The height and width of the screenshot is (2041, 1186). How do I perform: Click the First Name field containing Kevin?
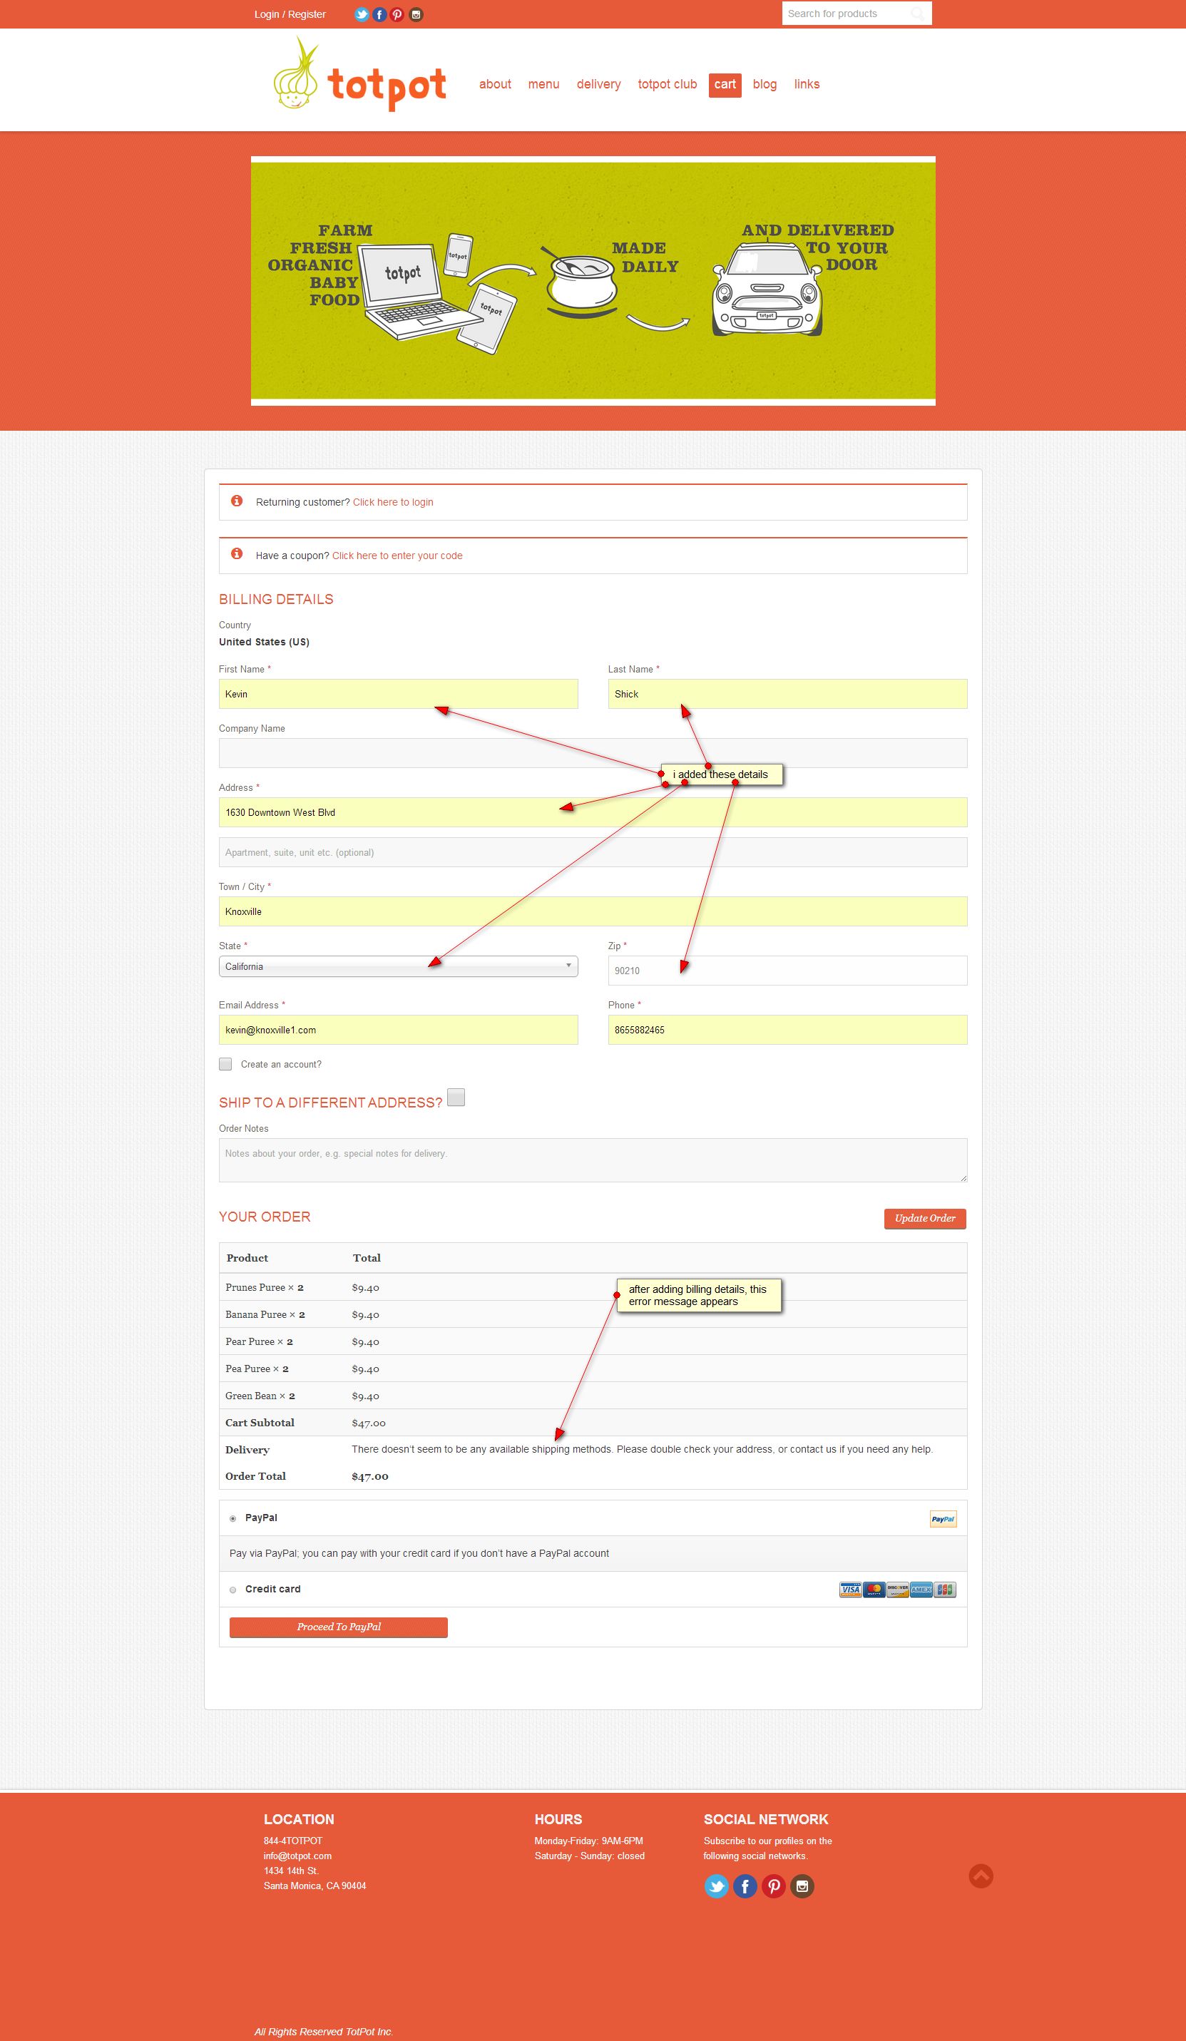pyautogui.click(x=398, y=694)
